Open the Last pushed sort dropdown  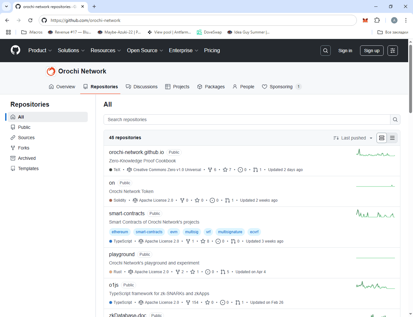[x=353, y=138]
